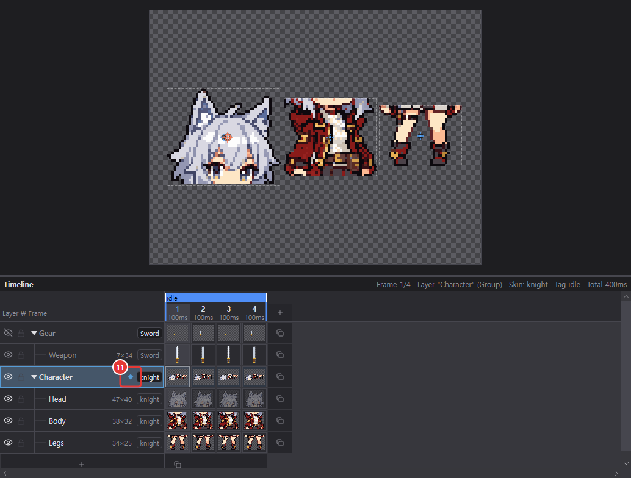Lock the Gear layer group

[x=21, y=334]
